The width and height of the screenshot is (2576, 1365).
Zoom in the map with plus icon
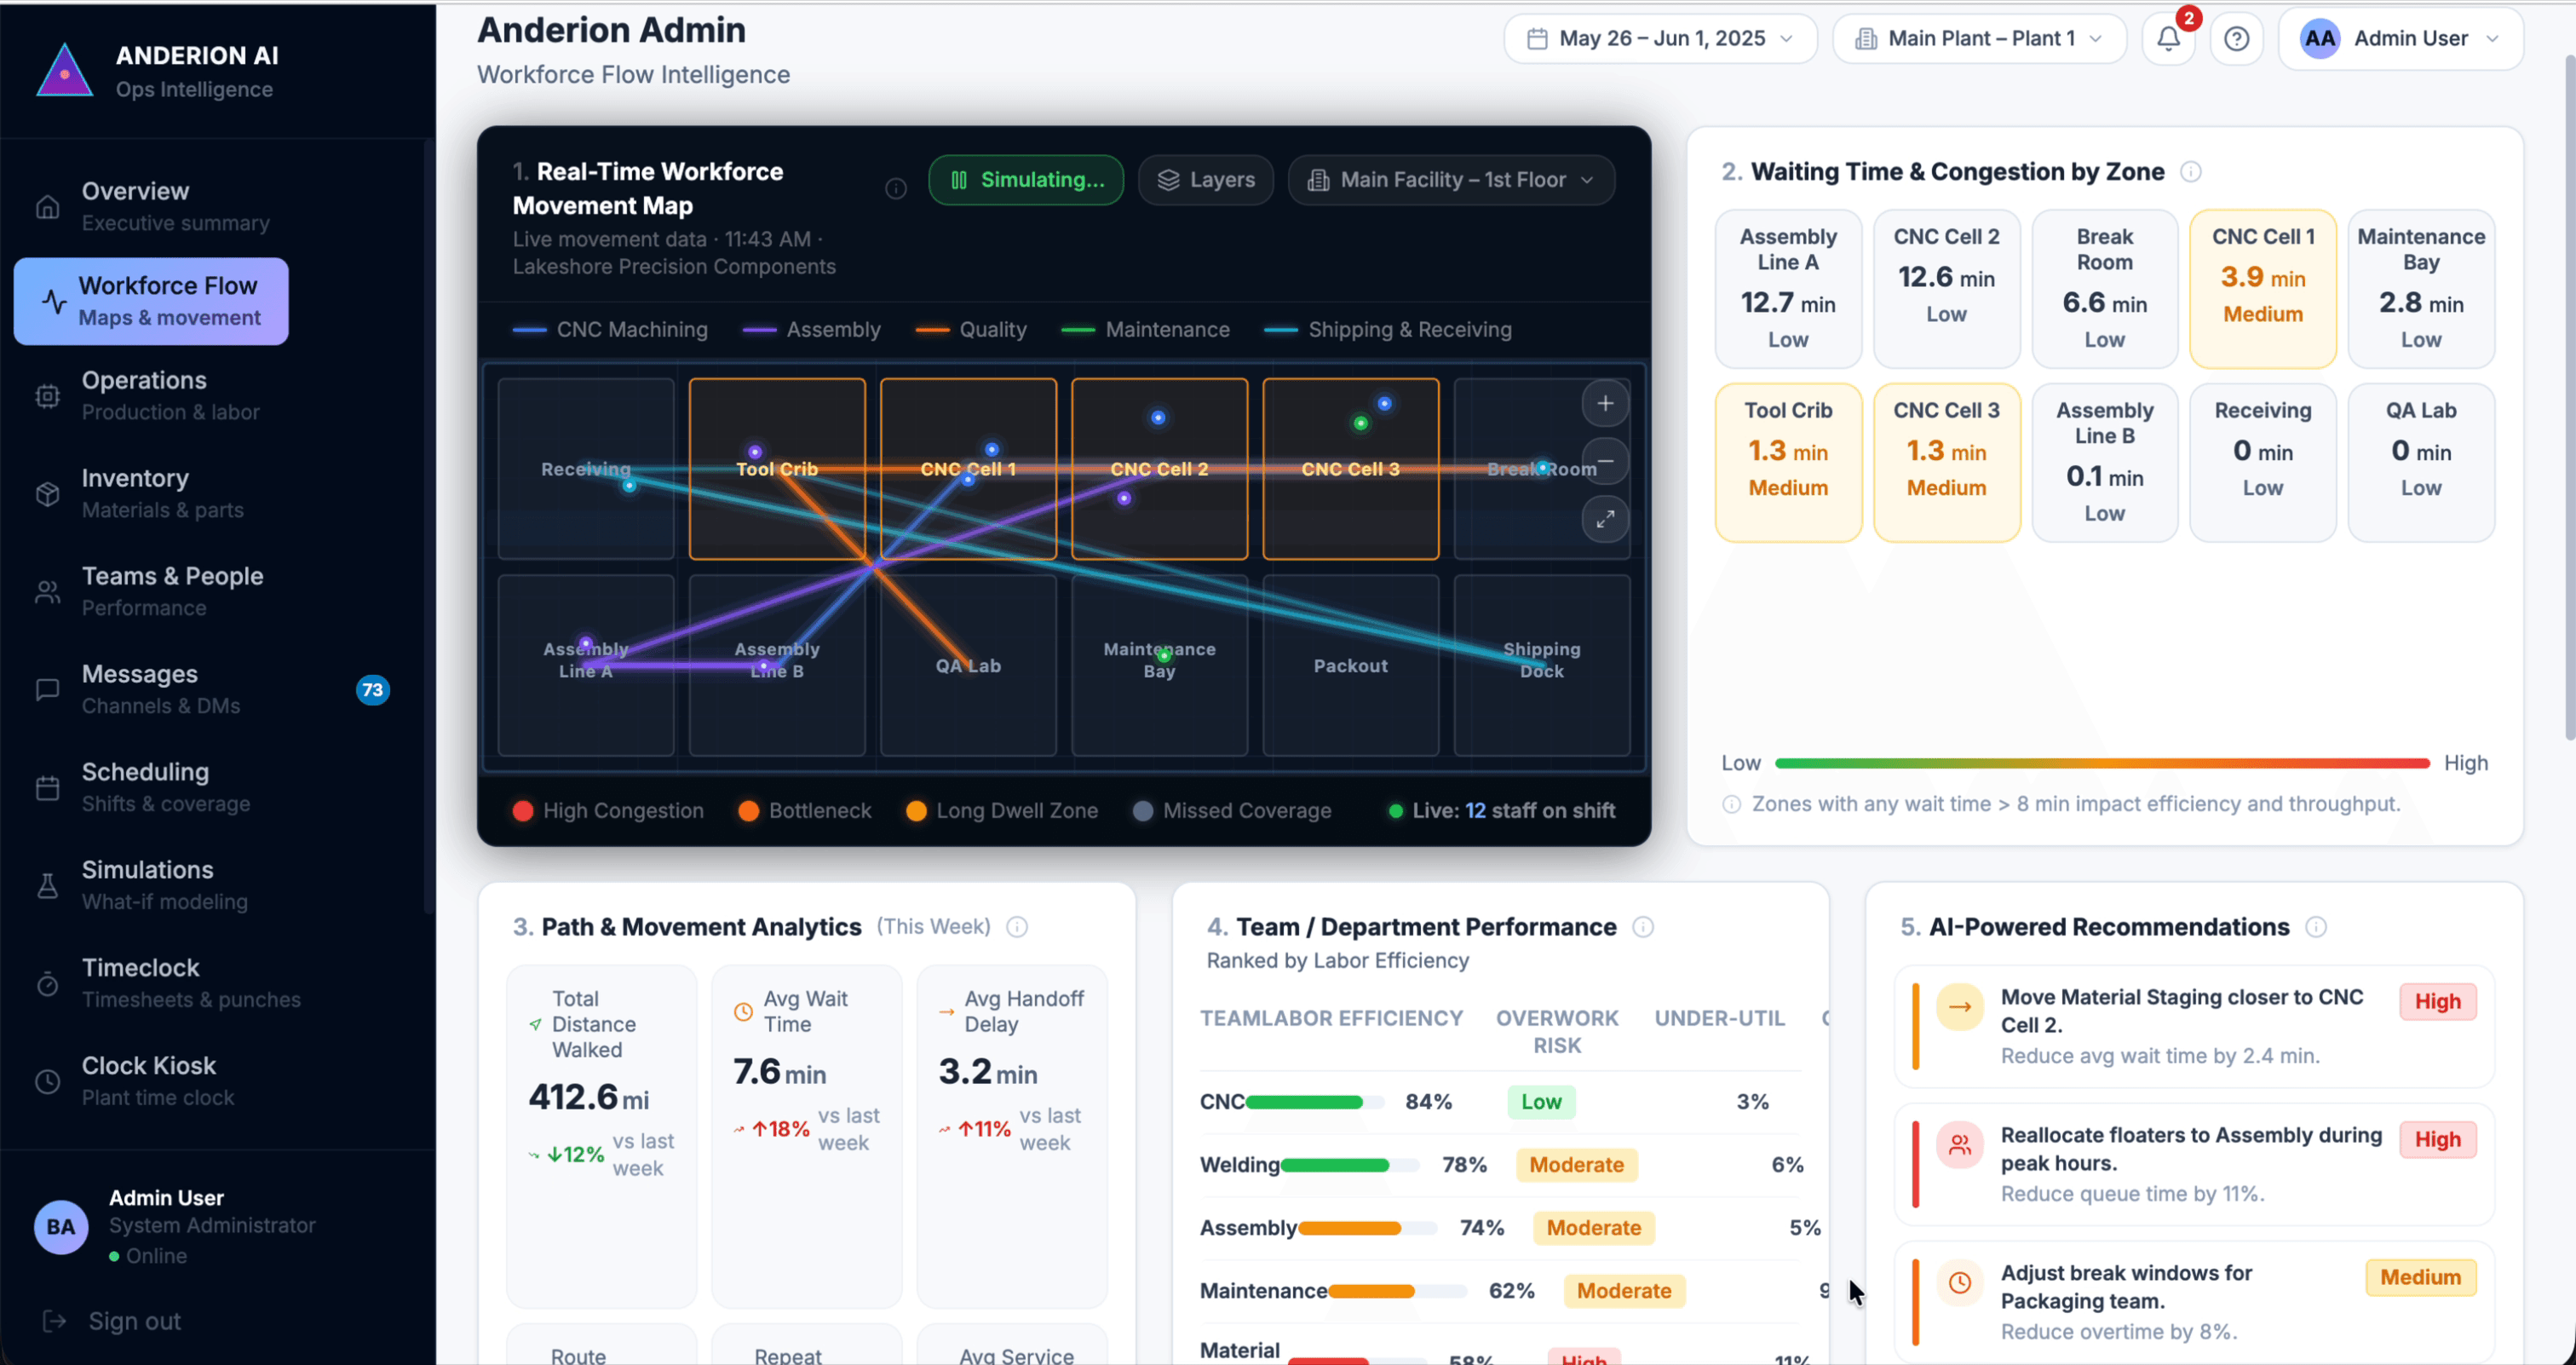pos(1605,404)
